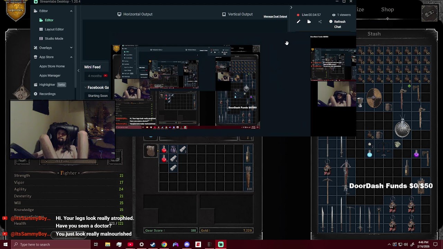Select the purple potion in stash
This screenshot has width=443, height=249.
(x=416, y=154)
